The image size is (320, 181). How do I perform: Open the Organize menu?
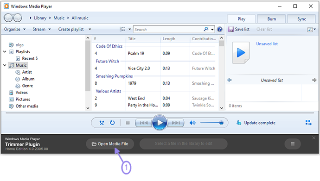(x=15, y=29)
